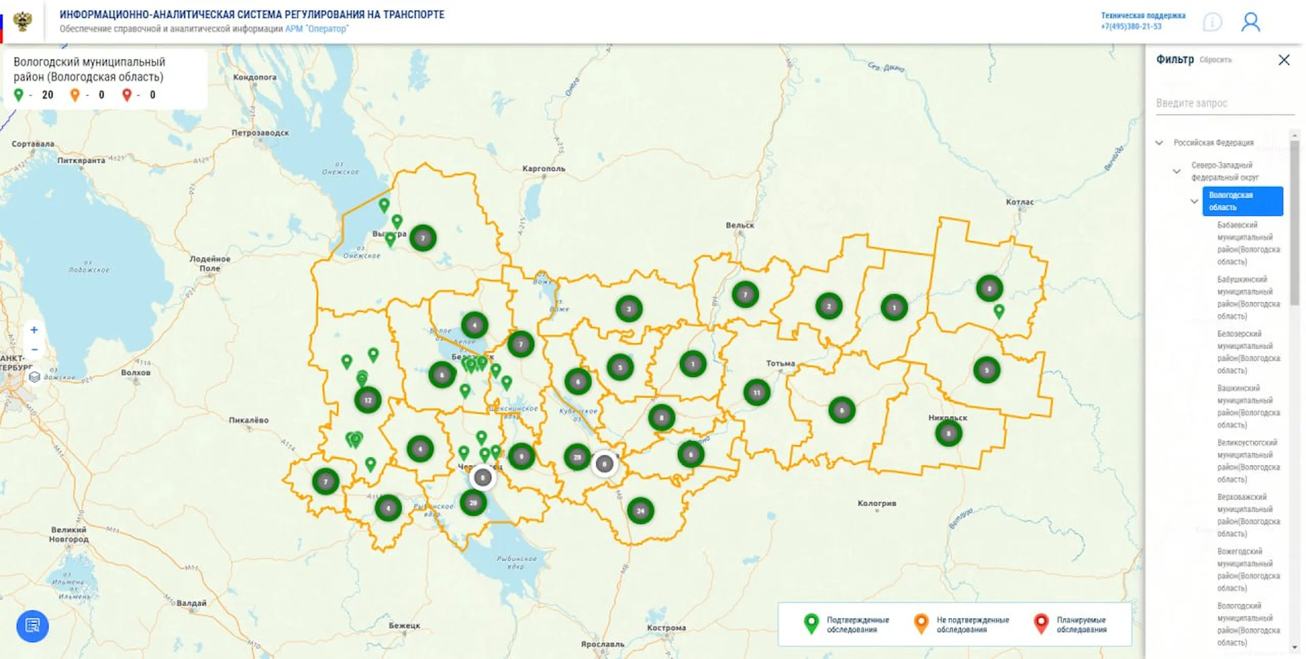
Task: Click the technical support phone number
Action: 1131,27
